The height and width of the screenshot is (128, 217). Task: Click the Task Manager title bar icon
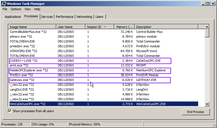coord(4,4)
